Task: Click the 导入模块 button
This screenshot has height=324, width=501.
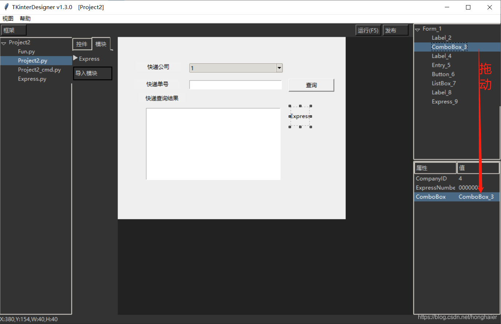Action: tap(93, 73)
